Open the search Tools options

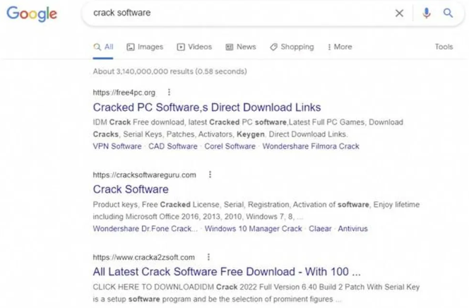[x=444, y=47]
